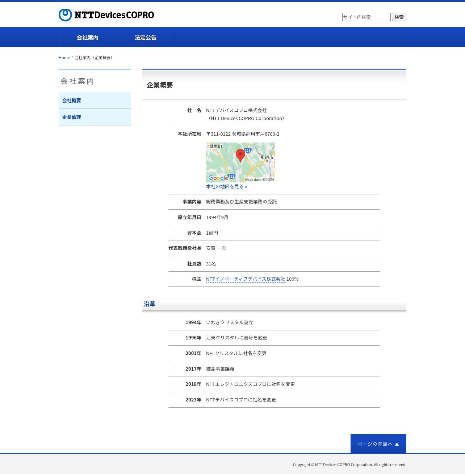
Task: Focus the サイト内検索 search field
Action: (366, 17)
